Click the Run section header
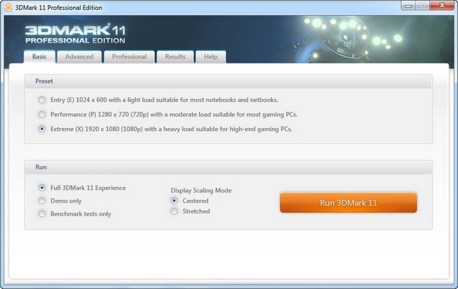The image size is (458, 289). [x=228, y=167]
